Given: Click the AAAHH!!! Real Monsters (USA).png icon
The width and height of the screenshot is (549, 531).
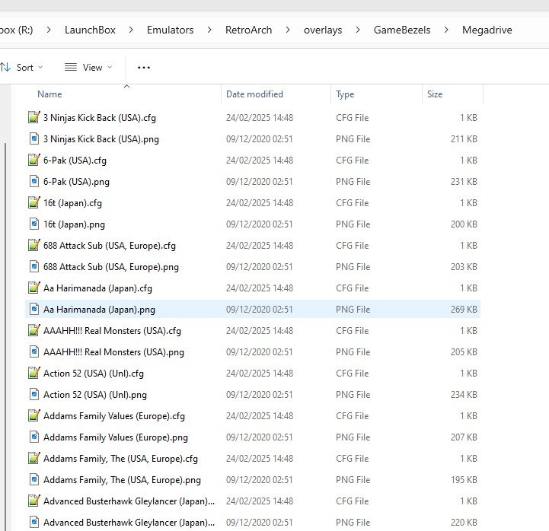Looking at the screenshot, I should pos(34,352).
